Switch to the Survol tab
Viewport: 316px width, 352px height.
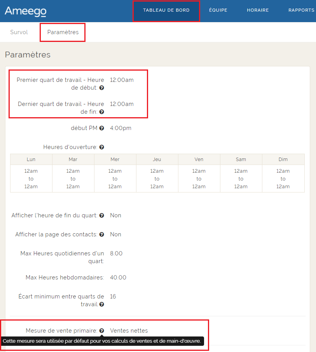pos(19,32)
